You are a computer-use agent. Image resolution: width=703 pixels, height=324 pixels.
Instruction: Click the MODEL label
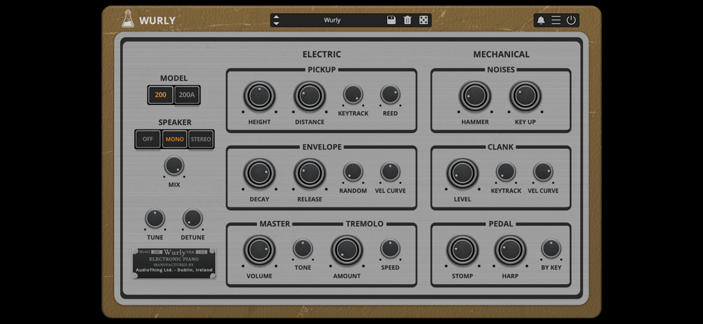pos(174,78)
